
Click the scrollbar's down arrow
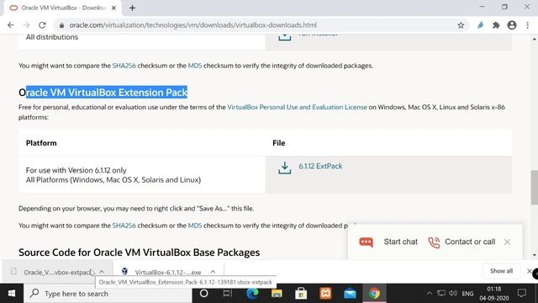(535, 255)
